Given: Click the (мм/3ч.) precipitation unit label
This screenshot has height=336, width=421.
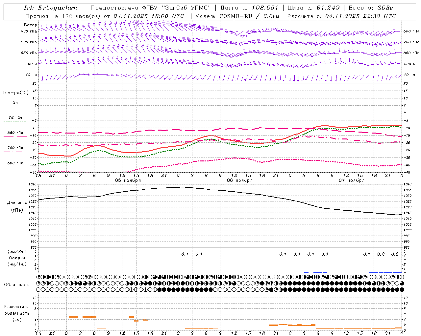Looking at the screenshot, I should 17,252.
